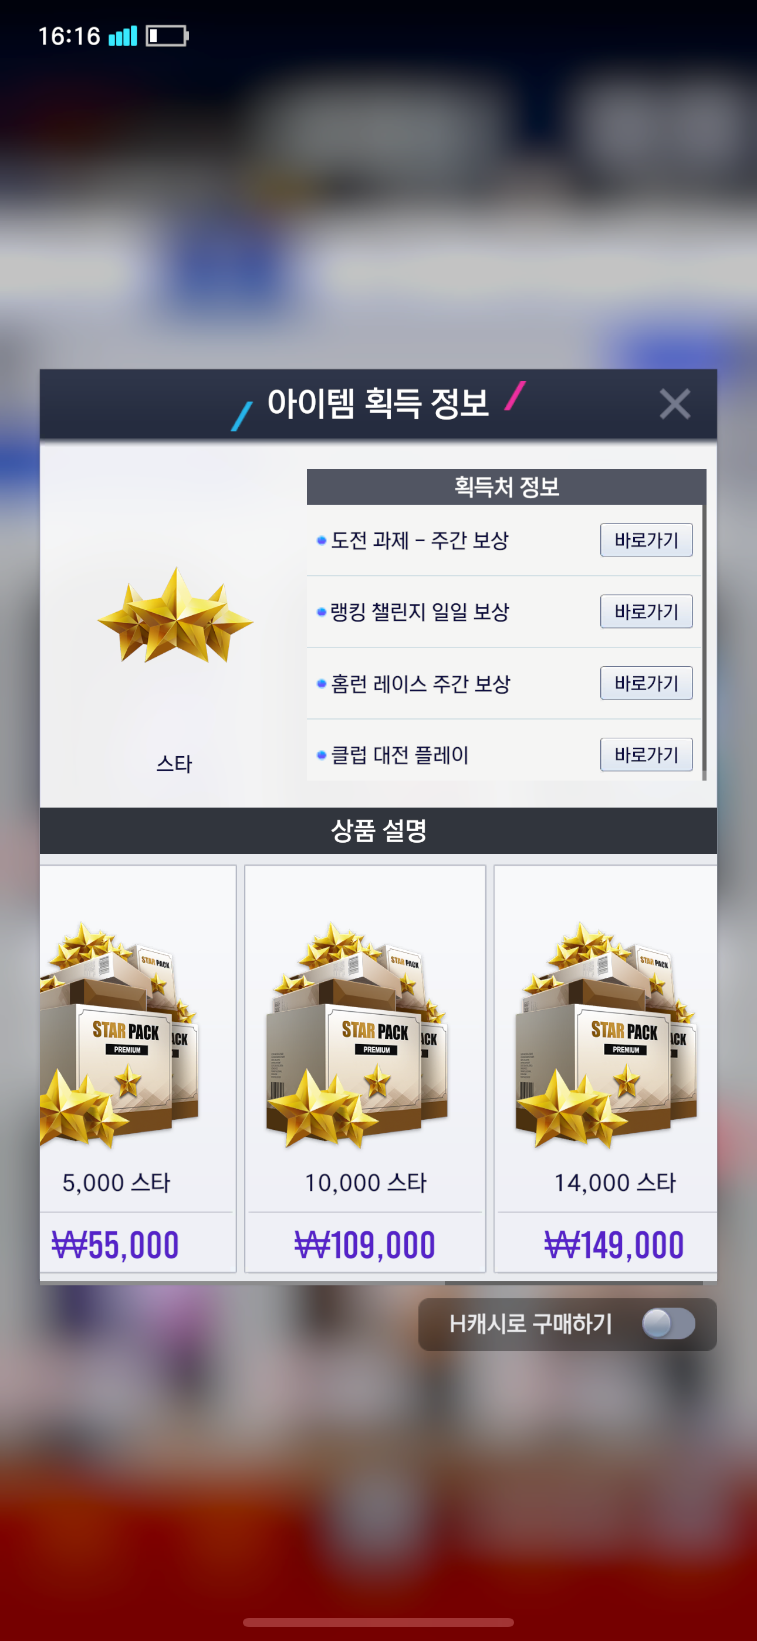The height and width of the screenshot is (1641, 757).
Task: Go to 랭킹 챌린지 일일 보상
Action: [x=646, y=612]
